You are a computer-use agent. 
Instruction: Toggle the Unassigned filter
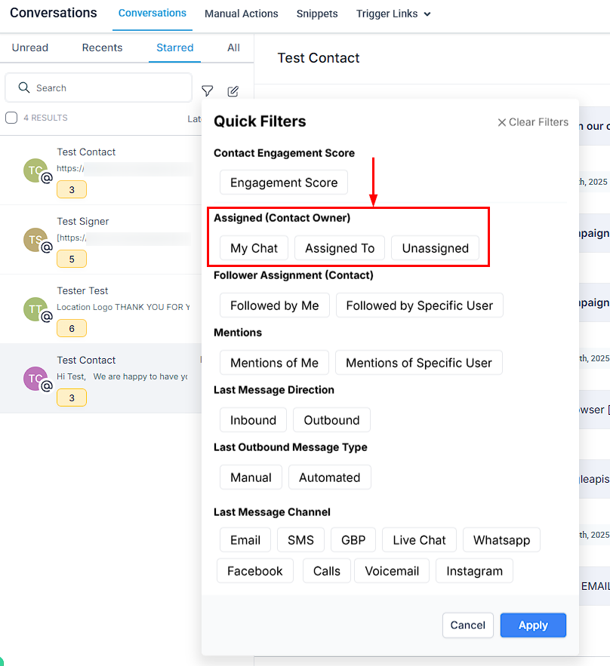(436, 248)
